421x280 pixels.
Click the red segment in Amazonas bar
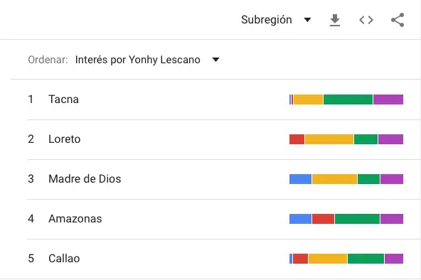[x=324, y=219]
